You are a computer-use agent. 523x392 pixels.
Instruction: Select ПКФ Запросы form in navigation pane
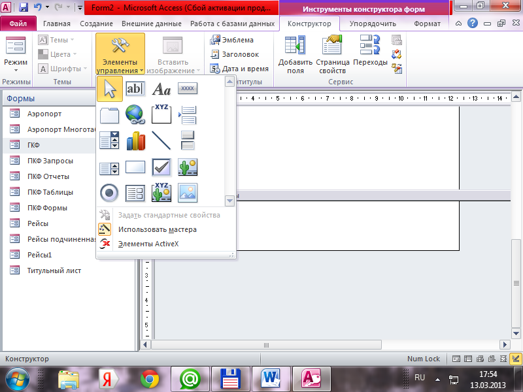pos(50,161)
